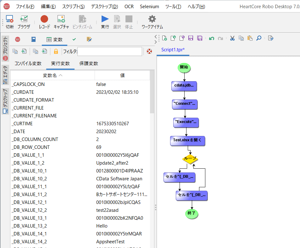Save the script with the single floppy icon

(x=191, y=38)
